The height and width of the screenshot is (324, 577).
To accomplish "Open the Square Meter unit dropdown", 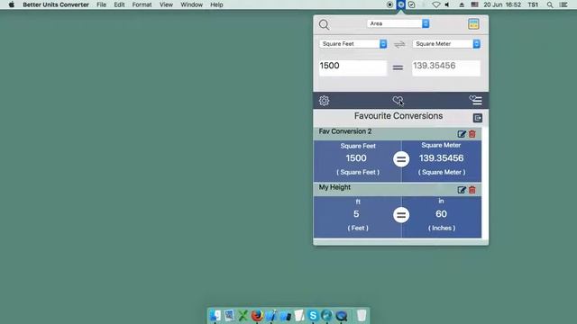I will pyautogui.click(x=446, y=44).
